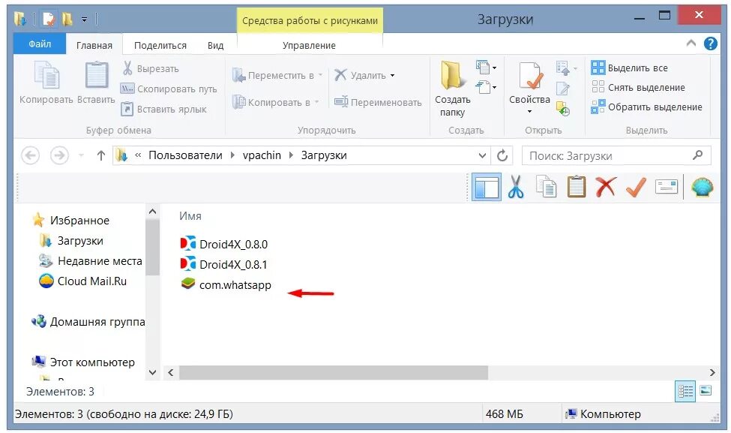Viewport: 731px width, 433px height.
Task: Click Выделить все to select all items
Action: coord(634,68)
